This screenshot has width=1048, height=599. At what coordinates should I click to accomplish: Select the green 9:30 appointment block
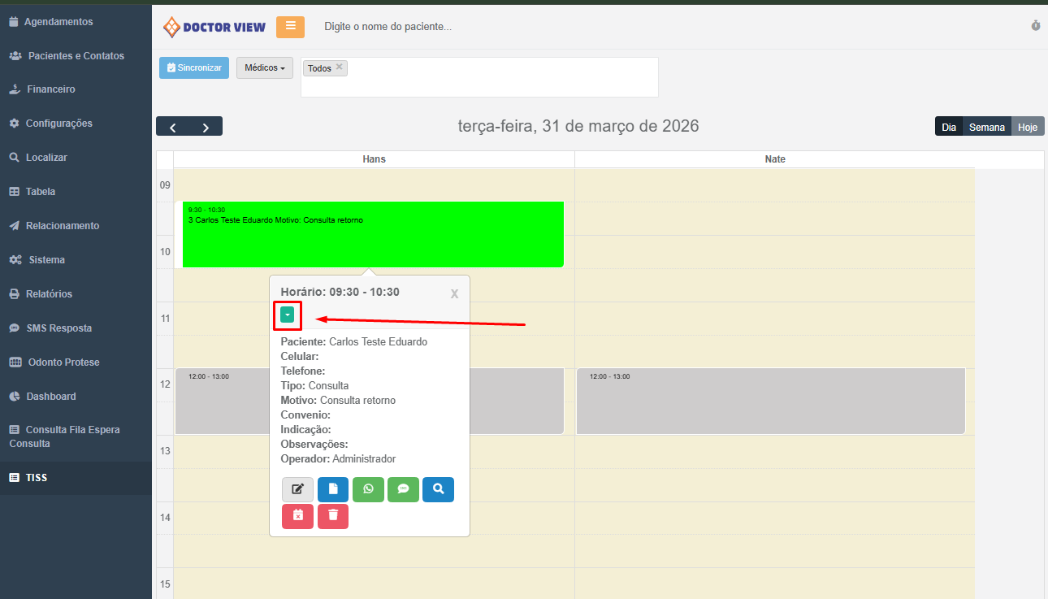click(373, 240)
